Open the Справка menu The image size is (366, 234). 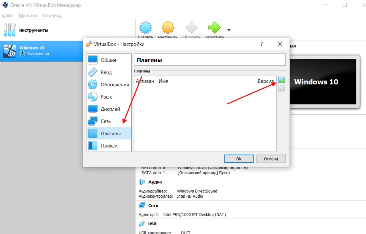(x=52, y=16)
